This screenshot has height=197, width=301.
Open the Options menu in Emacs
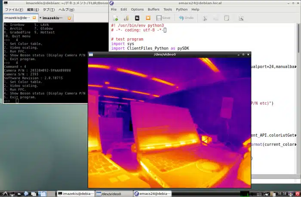[x=137, y=9]
